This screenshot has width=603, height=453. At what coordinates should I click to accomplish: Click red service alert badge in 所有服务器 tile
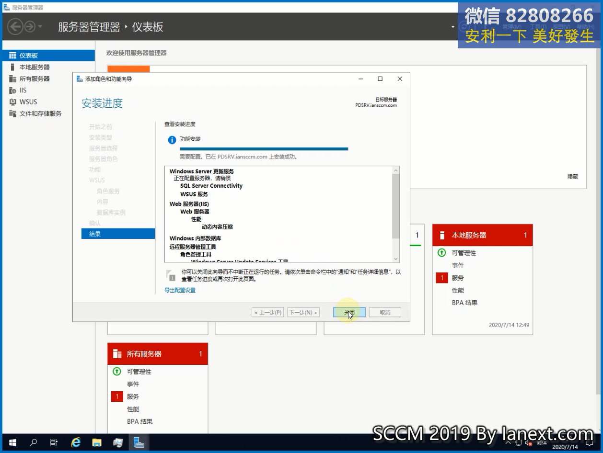click(x=116, y=396)
